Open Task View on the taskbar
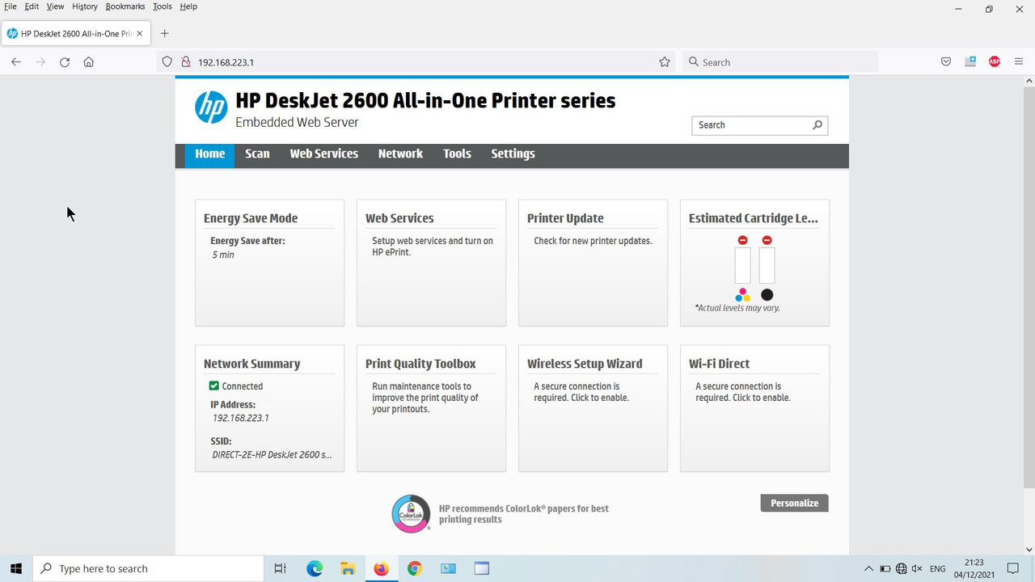 (280, 568)
